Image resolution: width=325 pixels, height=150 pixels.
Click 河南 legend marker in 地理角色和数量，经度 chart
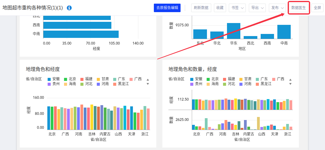(241, 84)
